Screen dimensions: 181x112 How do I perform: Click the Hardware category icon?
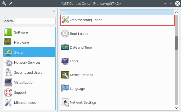(x=8, y=42)
